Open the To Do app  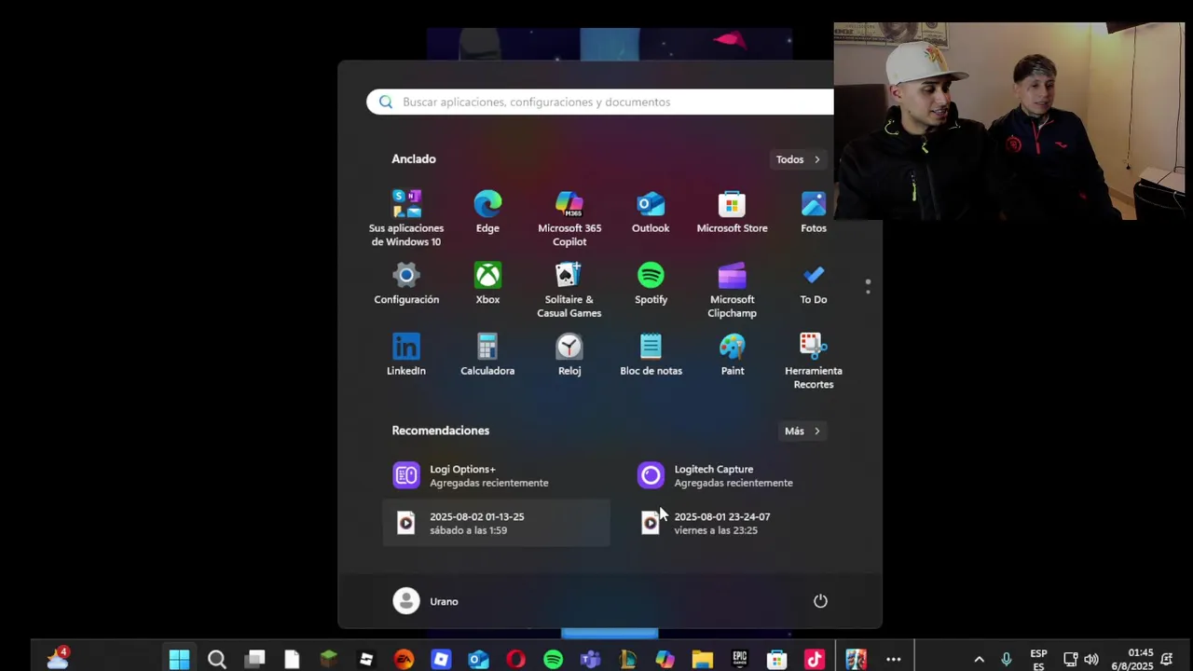pyautogui.click(x=814, y=283)
